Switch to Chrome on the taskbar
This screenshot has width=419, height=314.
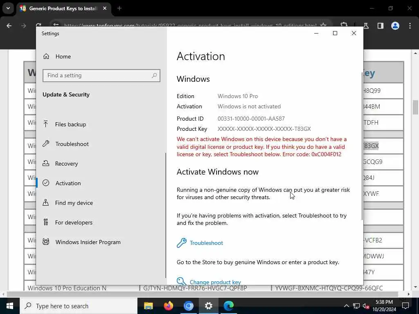tap(188, 306)
